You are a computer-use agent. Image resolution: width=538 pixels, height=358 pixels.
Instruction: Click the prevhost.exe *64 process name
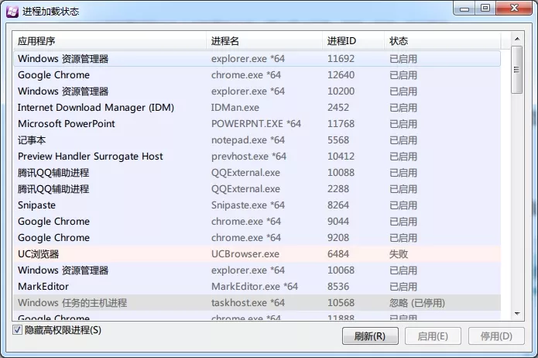[248, 157]
